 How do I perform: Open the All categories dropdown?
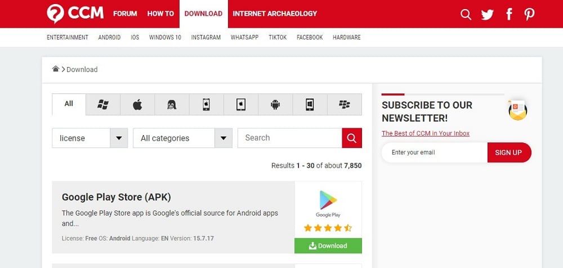182,138
